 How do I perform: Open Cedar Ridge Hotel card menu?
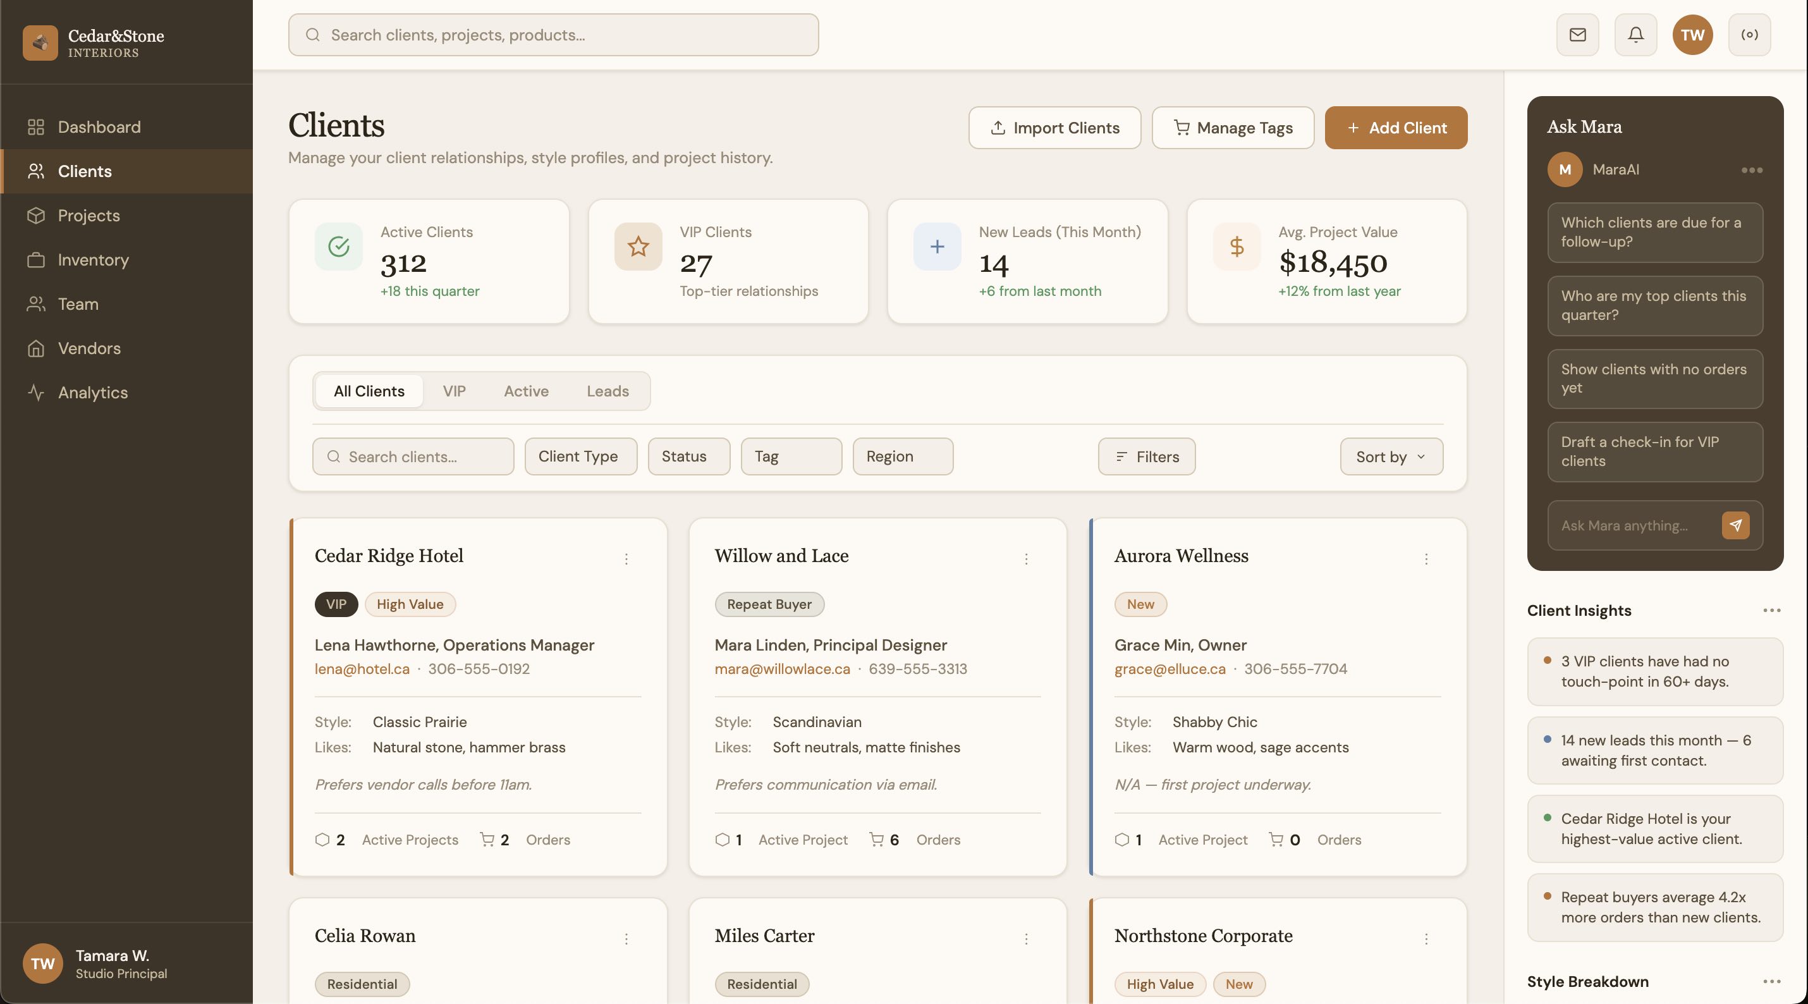626,559
